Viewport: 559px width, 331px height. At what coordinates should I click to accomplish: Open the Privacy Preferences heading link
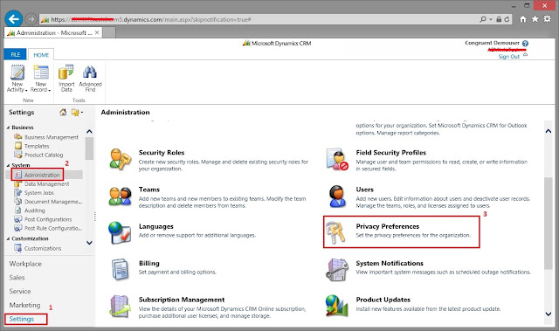tap(388, 226)
